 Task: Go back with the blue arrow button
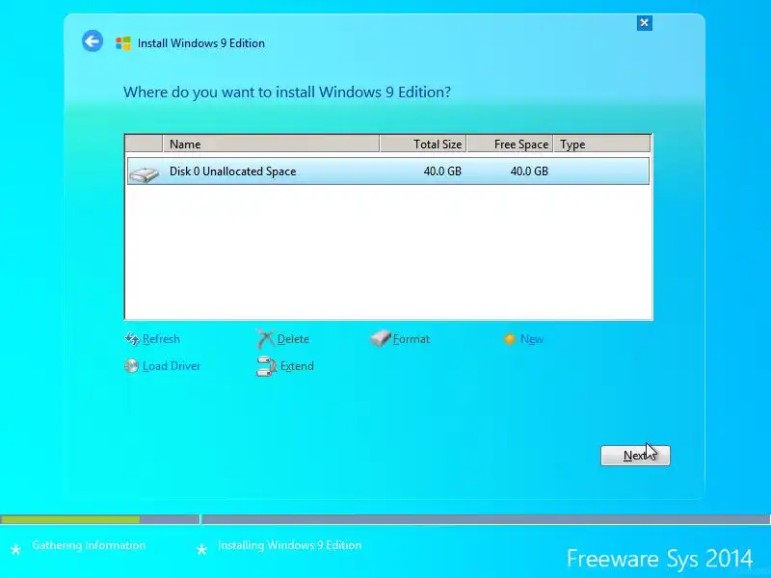93,40
